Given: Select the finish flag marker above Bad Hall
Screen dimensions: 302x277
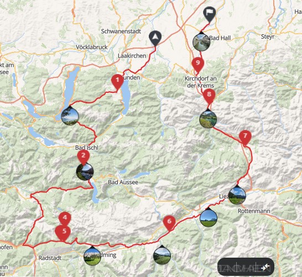Looking at the screenshot, I should (x=210, y=14).
